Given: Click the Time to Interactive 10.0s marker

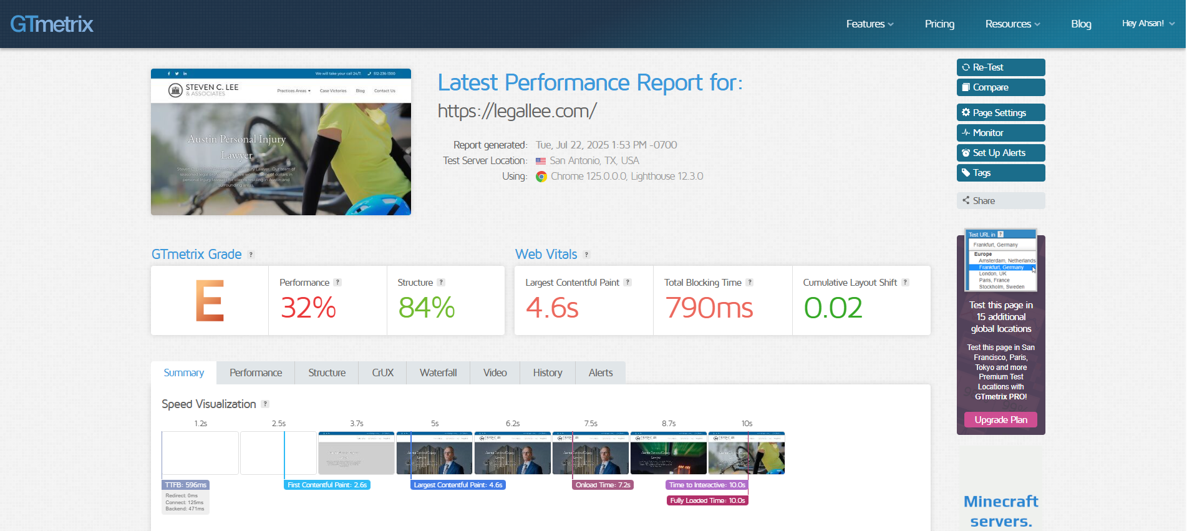Looking at the screenshot, I should pyautogui.click(x=707, y=485).
